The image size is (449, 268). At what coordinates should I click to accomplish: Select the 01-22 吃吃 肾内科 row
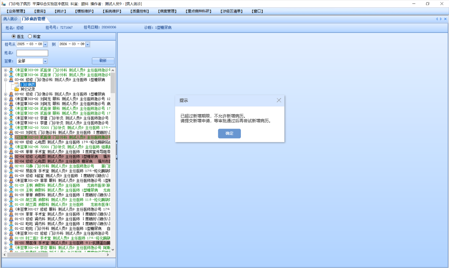tap(63, 224)
